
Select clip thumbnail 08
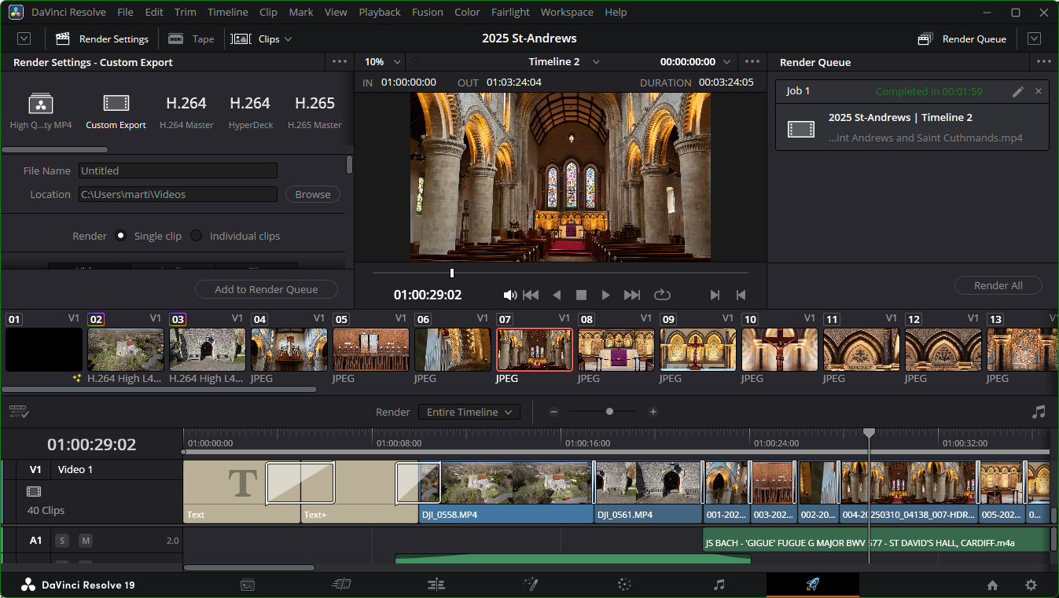coord(616,350)
